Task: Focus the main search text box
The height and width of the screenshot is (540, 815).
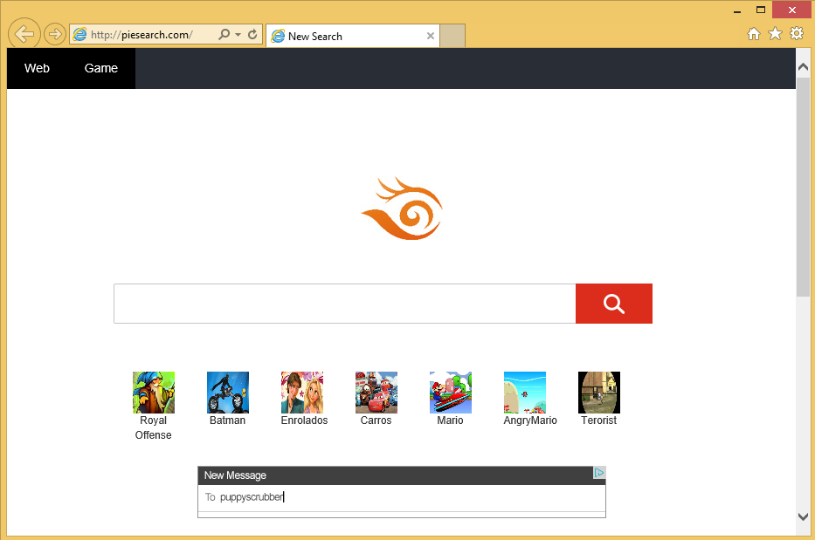Action: (345, 304)
